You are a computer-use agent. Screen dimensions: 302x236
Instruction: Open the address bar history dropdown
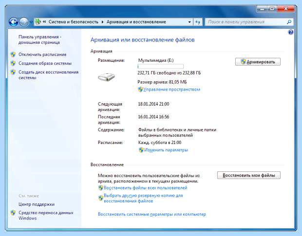[189, 22]
